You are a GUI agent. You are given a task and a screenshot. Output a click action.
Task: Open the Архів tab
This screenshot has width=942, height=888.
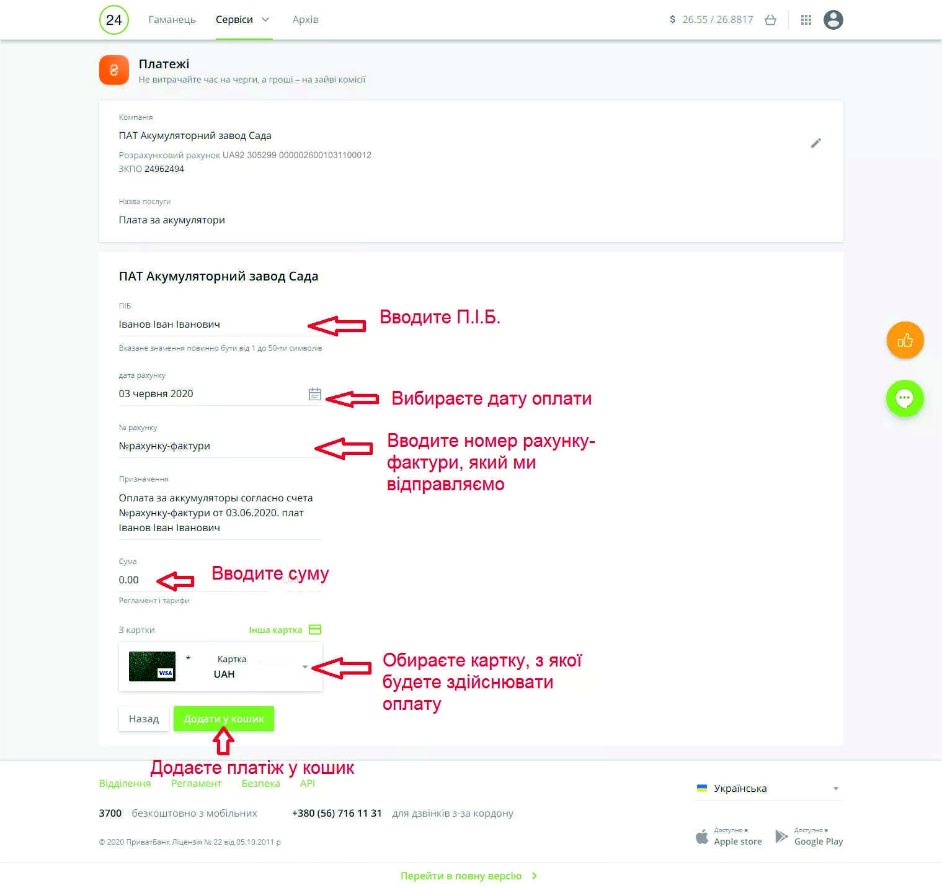[306, 20]
